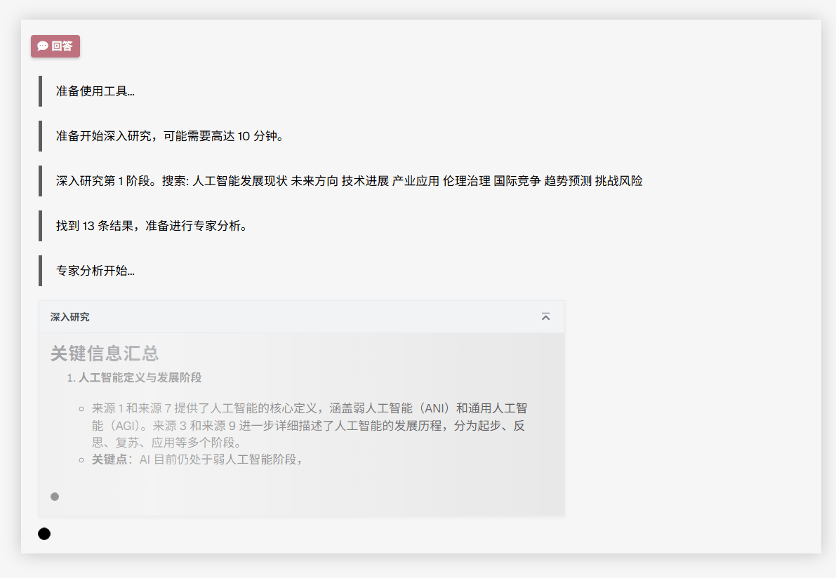Click the hollow bullet beside 关键点
836x578 pixels.
(x=81, y=460)
